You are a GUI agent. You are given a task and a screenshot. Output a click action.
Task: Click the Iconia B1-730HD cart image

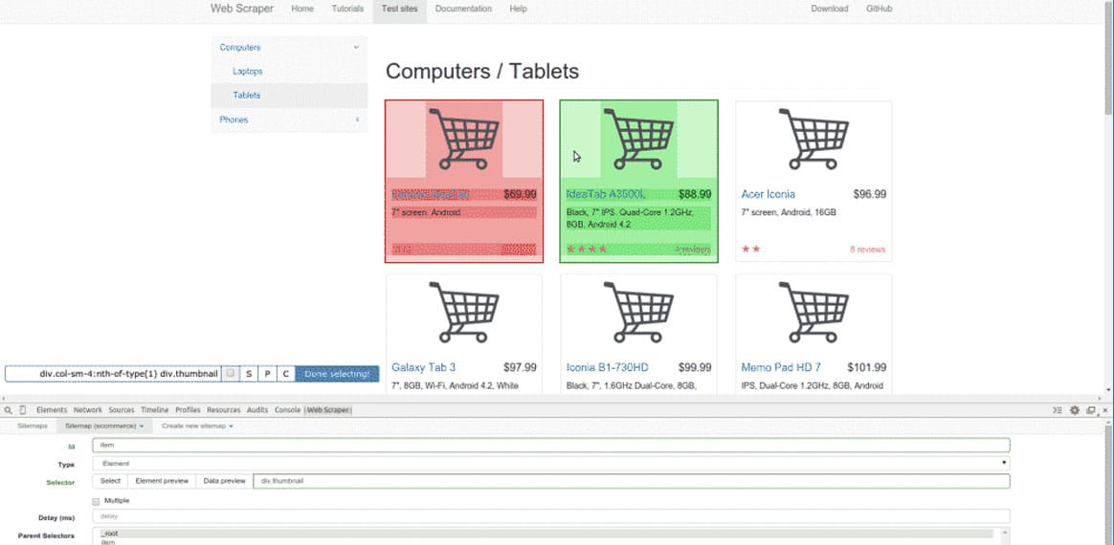638,313
